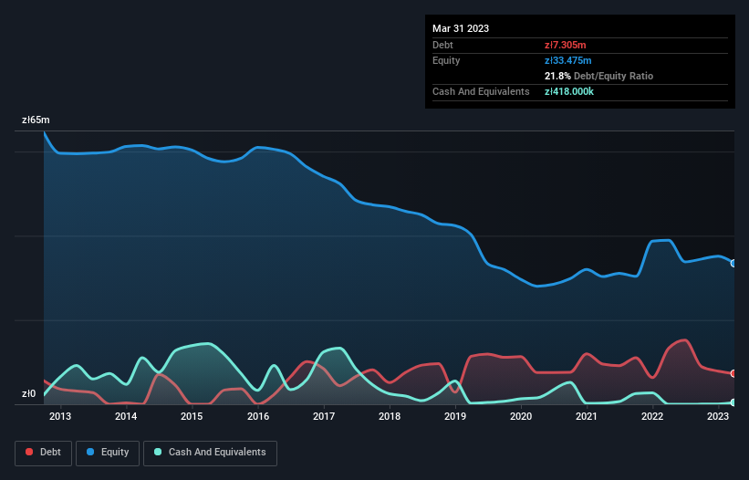This screenshot has width=749, height=480.
Task: Click the 2022 x-axis label
Action: [652, 416]
